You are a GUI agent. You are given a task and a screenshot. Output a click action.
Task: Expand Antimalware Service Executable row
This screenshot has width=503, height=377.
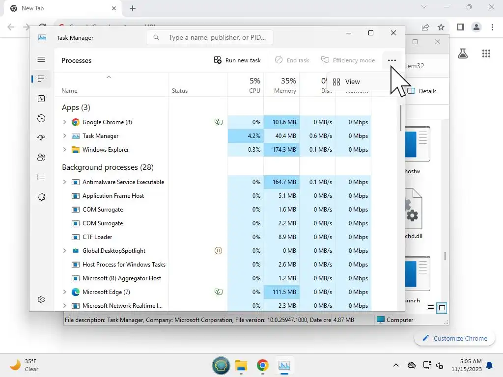pos(64,182)
